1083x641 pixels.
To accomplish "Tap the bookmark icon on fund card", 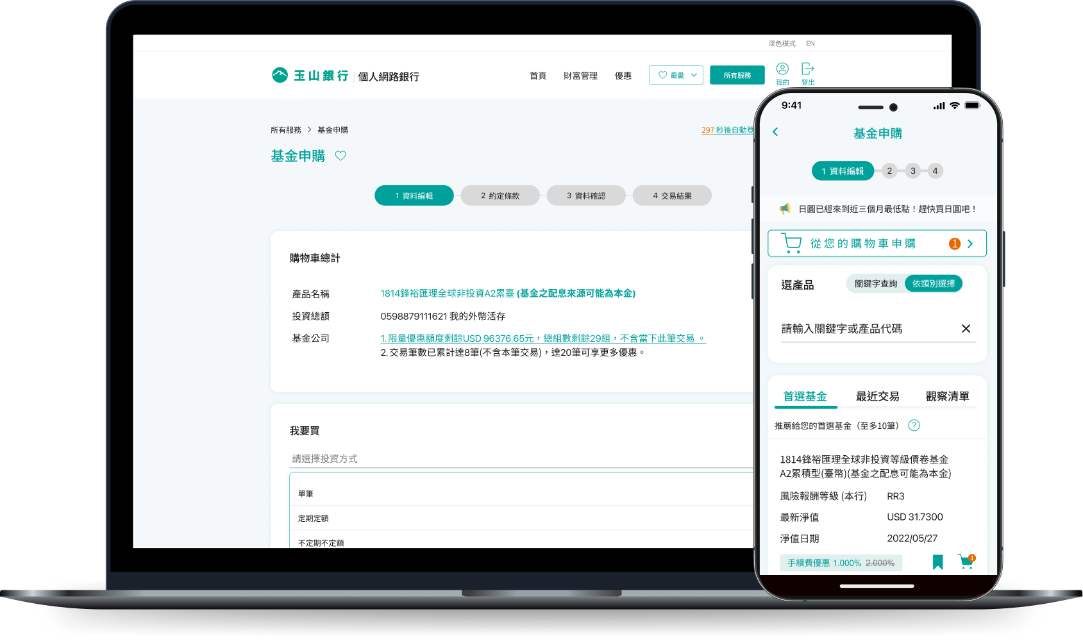I will coord(937,562).
